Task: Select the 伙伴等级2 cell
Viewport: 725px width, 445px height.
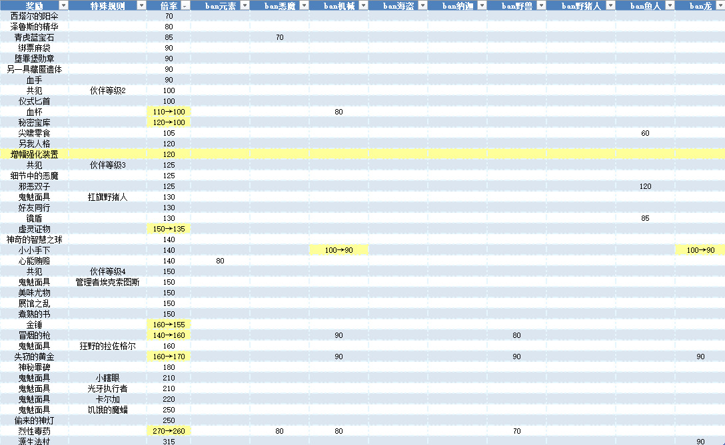Action: tap(108, 90)
